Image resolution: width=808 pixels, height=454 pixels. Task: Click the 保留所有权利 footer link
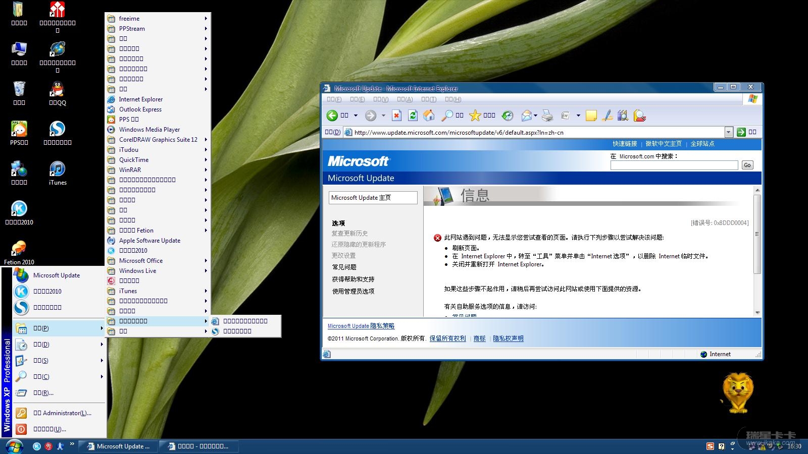point(448,338)
